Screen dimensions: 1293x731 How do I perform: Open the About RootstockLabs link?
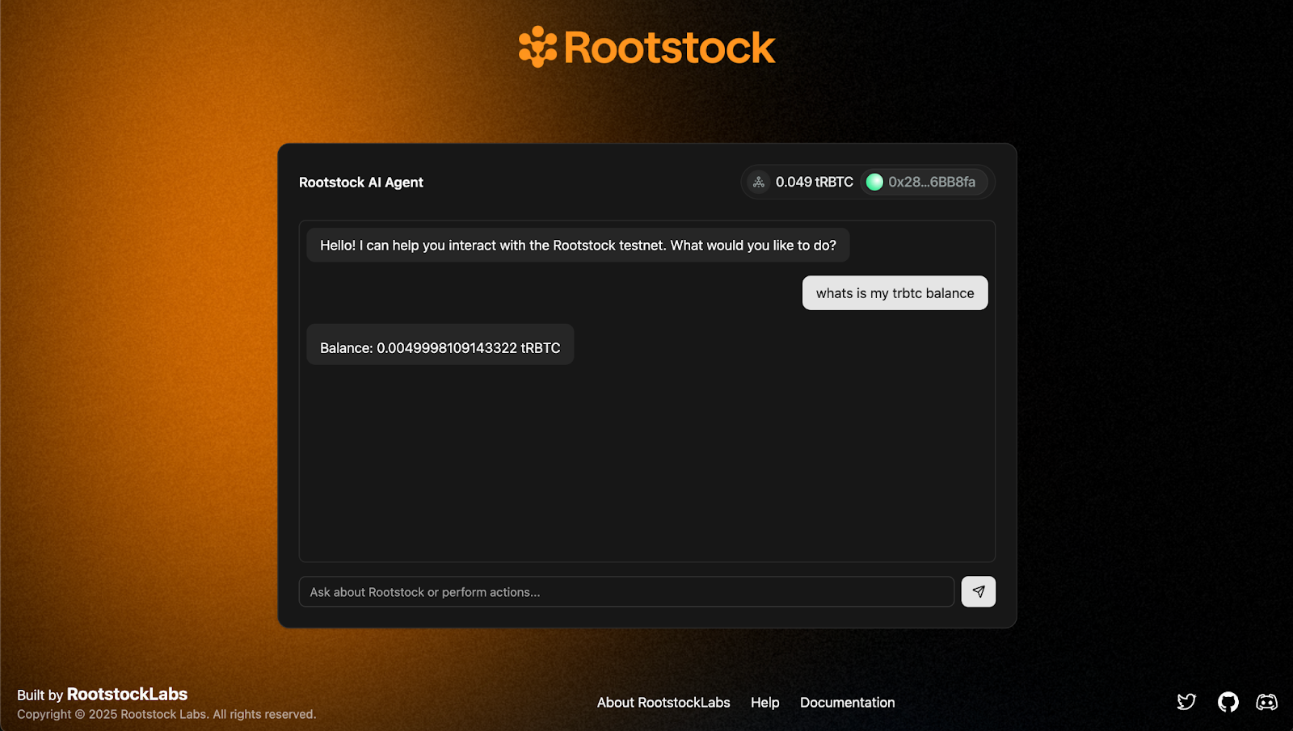[x=663, y=703]
